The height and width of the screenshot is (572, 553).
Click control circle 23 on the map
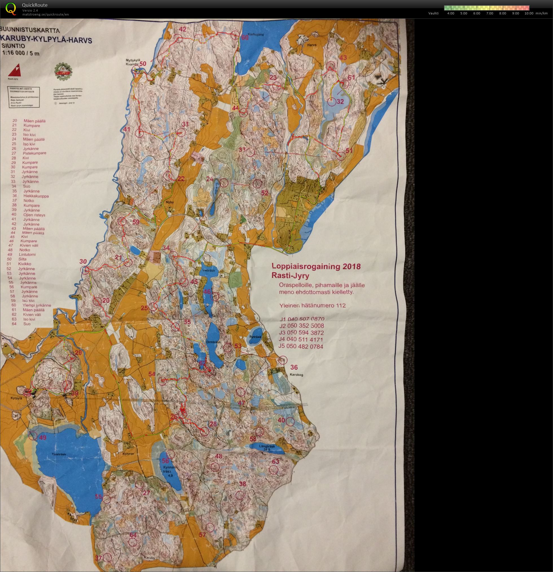(x=277, y=86)
